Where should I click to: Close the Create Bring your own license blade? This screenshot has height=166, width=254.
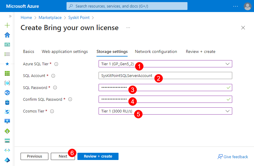tap(243, 28)
